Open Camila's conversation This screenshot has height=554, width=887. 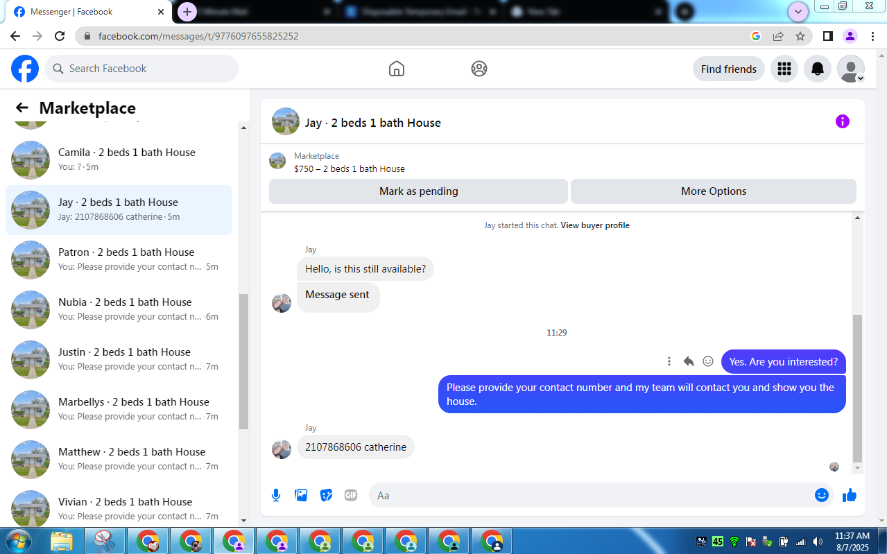pos(119,160)
